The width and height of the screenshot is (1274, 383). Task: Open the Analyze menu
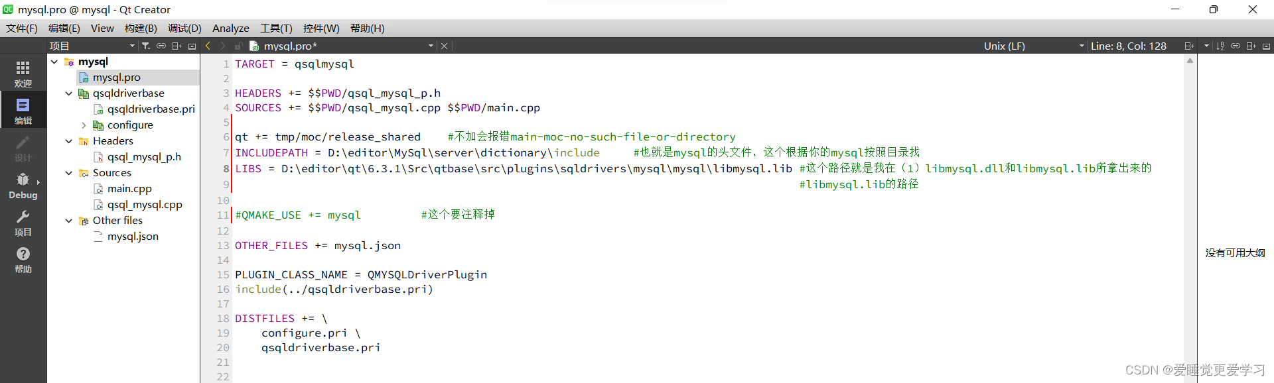tap(231, 28)
